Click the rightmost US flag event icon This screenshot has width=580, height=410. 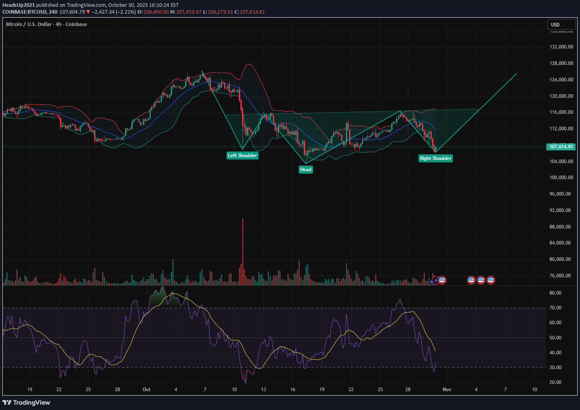tap(490, 280)
